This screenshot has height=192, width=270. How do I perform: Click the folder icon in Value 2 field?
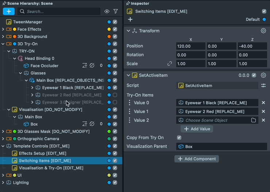pos(254,120)
